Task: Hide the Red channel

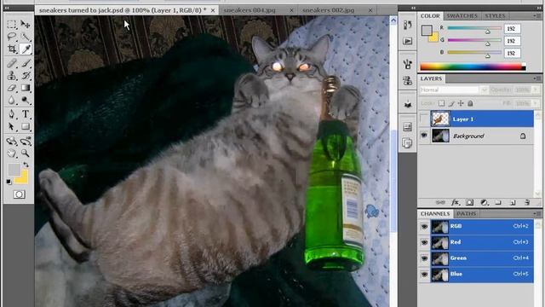Action: pos(424,242)
